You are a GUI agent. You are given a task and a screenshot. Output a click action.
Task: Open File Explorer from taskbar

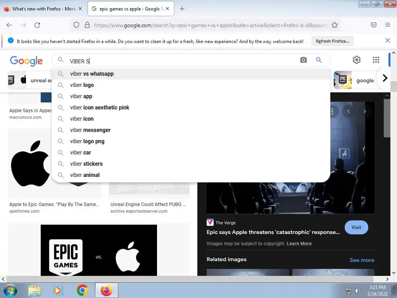pyautogui.click(x=35, y=291)
